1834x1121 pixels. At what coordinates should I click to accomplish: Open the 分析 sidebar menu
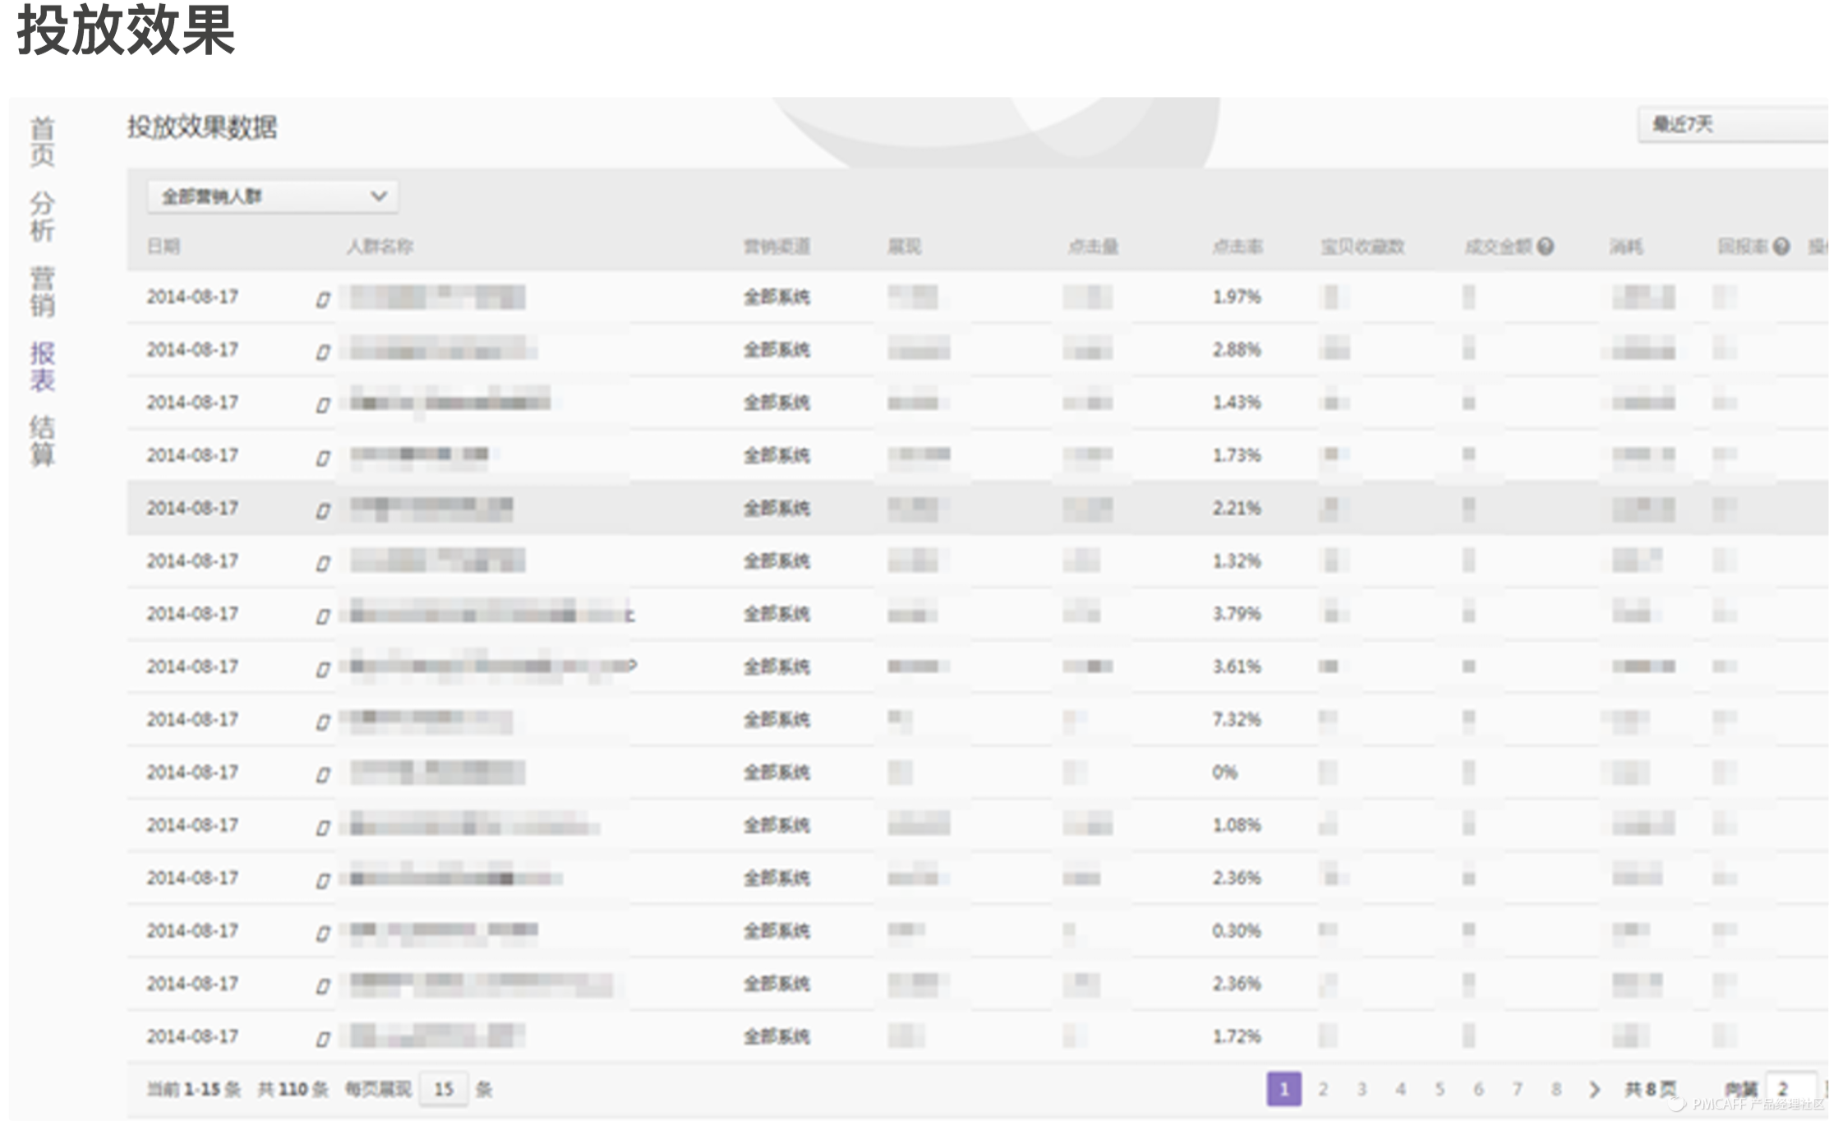click(42, 216)
